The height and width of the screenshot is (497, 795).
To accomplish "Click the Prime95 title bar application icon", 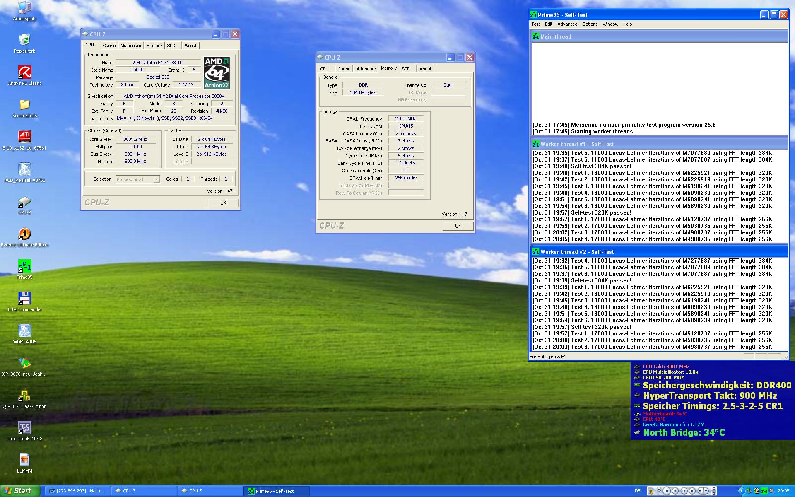I will point(533,15).
